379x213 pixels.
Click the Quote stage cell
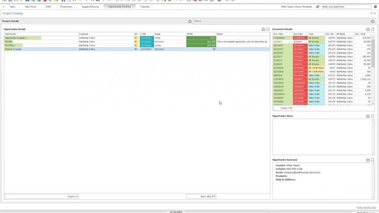click(x=170, y=46)
